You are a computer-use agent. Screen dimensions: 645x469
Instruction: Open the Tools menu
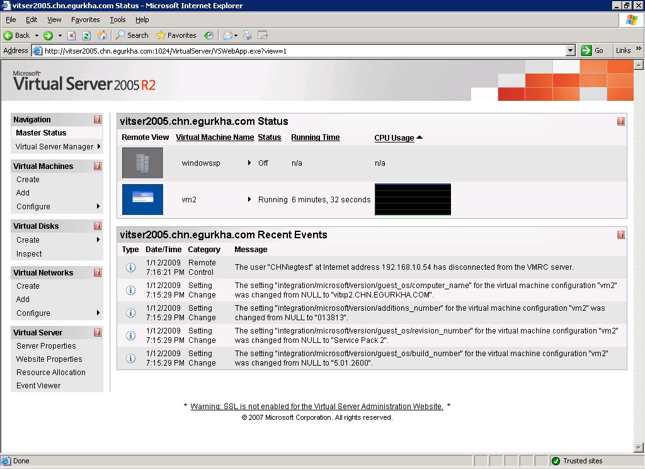point(118,20)
